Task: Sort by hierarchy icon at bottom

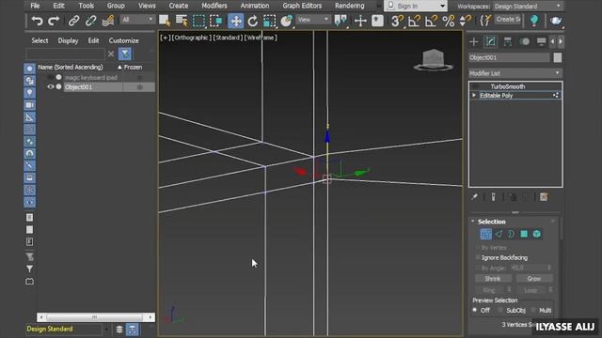Action: (x=132, y=330)
